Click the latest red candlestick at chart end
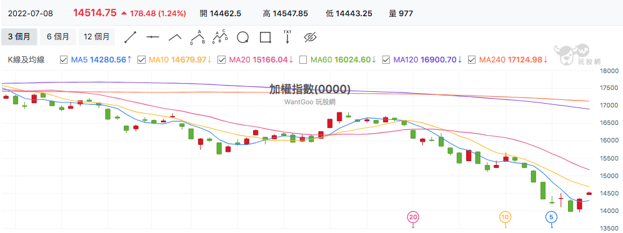 [x=589, y=193]
